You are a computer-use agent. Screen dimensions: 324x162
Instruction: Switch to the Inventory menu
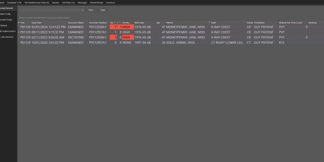click(x=110, y=3)
